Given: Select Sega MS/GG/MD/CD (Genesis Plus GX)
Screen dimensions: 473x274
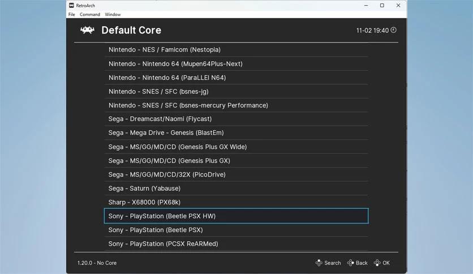Looking at the screenshot, I should pos(236,161).
